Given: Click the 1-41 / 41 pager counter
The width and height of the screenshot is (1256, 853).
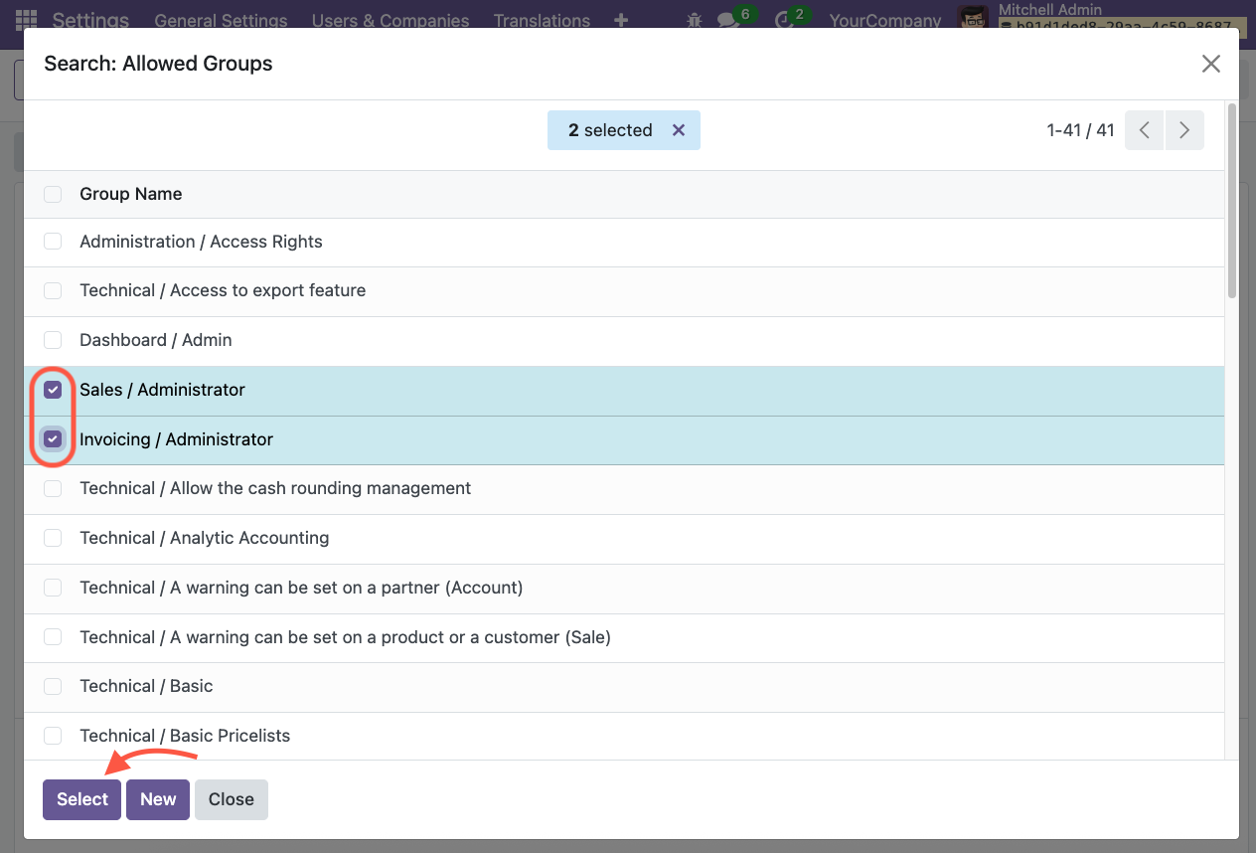Looking at the screenshot, I should [x=1080, y=130].
